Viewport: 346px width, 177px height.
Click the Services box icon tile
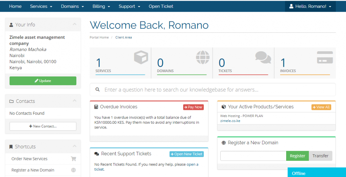tap(141, 57)
